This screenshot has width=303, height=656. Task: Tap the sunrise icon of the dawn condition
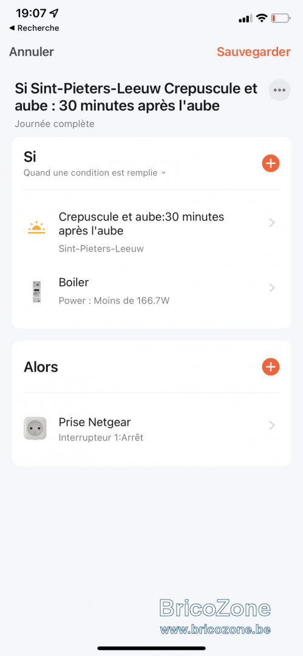(x=37, y=228)
